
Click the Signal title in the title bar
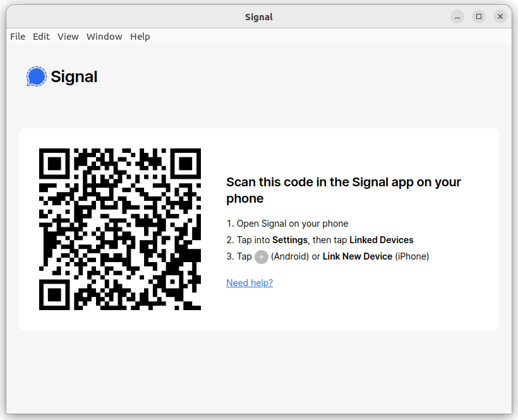coord(259,17)
